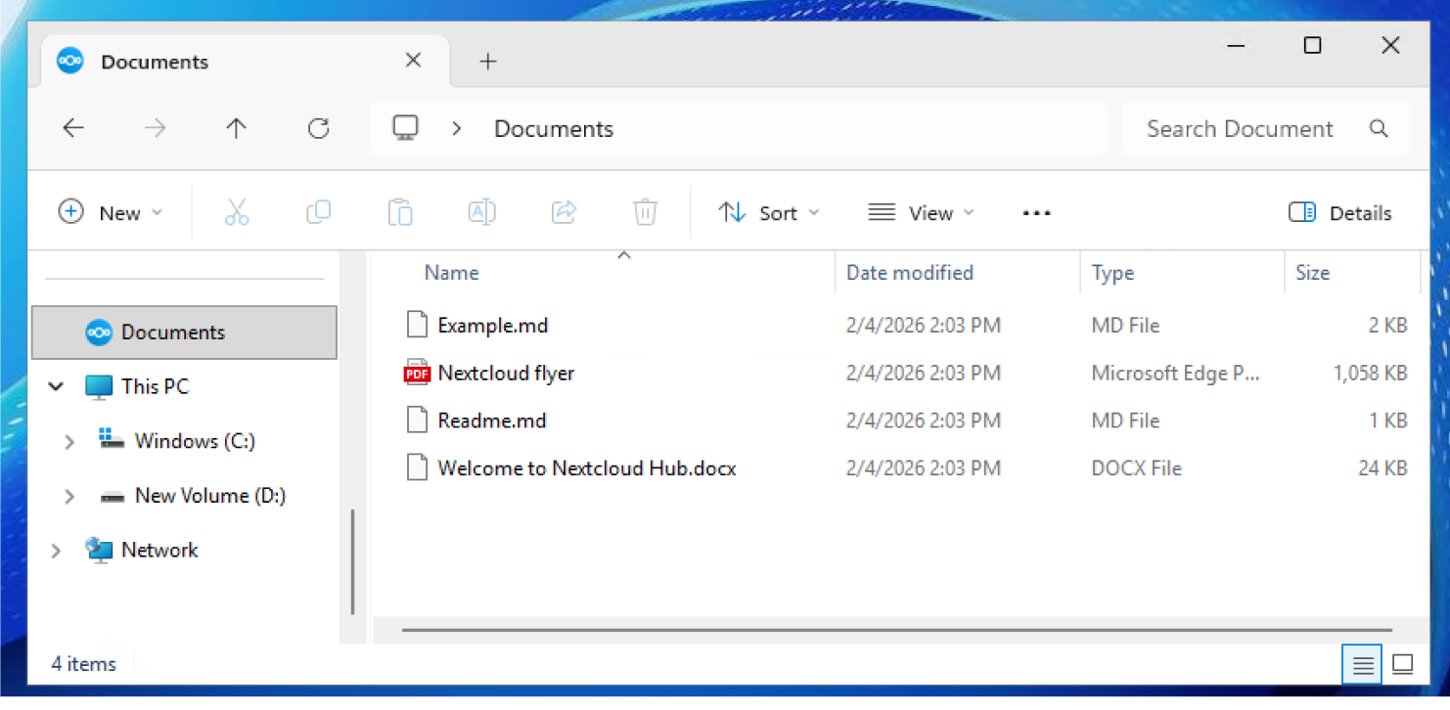The image size is (1450, 710).
Task: Click the address bar chevron before Documents
Action: click(456, 128)
